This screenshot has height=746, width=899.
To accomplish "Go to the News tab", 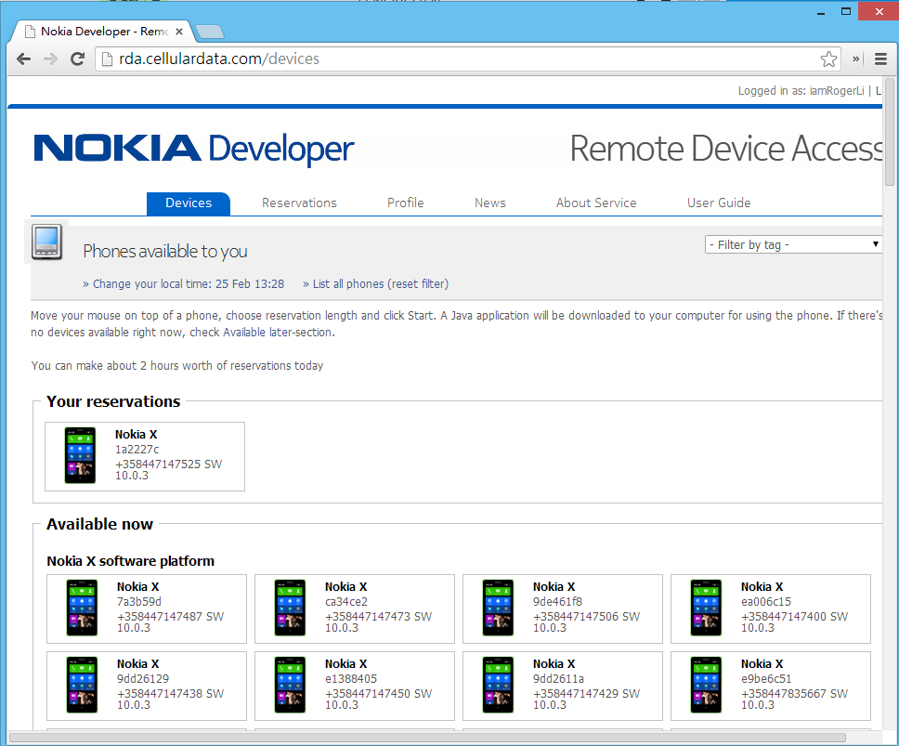I will tap(489, 203).
